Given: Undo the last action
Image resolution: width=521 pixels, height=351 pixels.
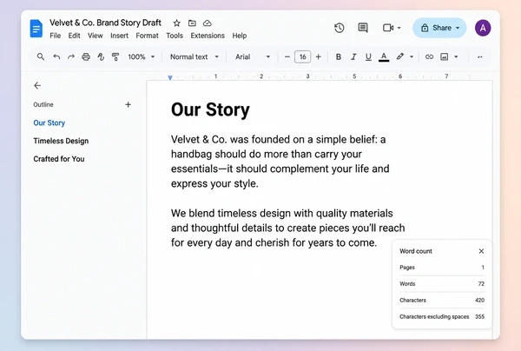Looking at the screenshot, I should (56, 56).
